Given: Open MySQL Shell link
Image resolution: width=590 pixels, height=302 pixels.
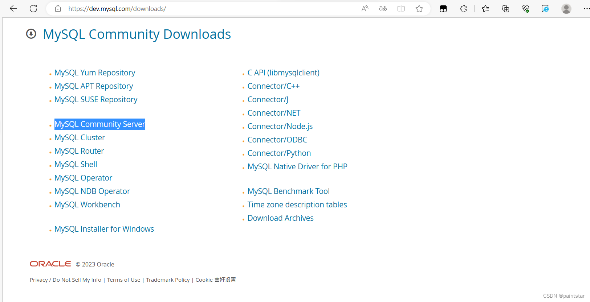Looking at the screenshot, I should pyautogui.click(x=76, y=164).
